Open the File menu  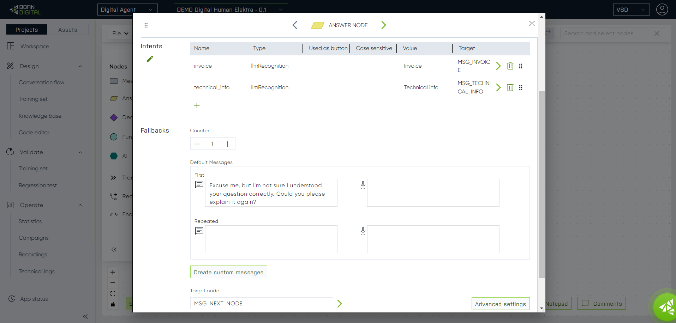tap(120, 33)
